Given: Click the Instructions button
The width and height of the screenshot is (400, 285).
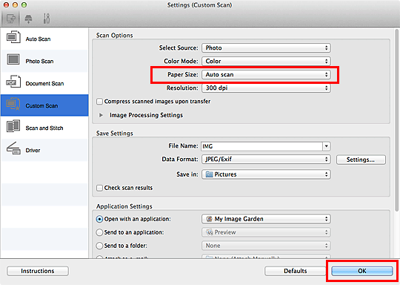Looking at the screenshot, I should 38,271.
